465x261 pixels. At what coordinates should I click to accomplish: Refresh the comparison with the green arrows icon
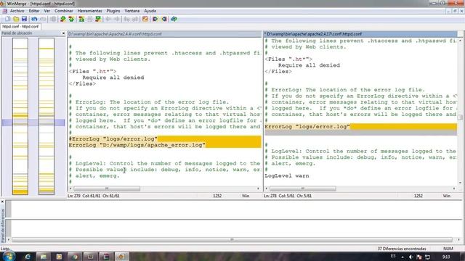(x=174, y=19)
